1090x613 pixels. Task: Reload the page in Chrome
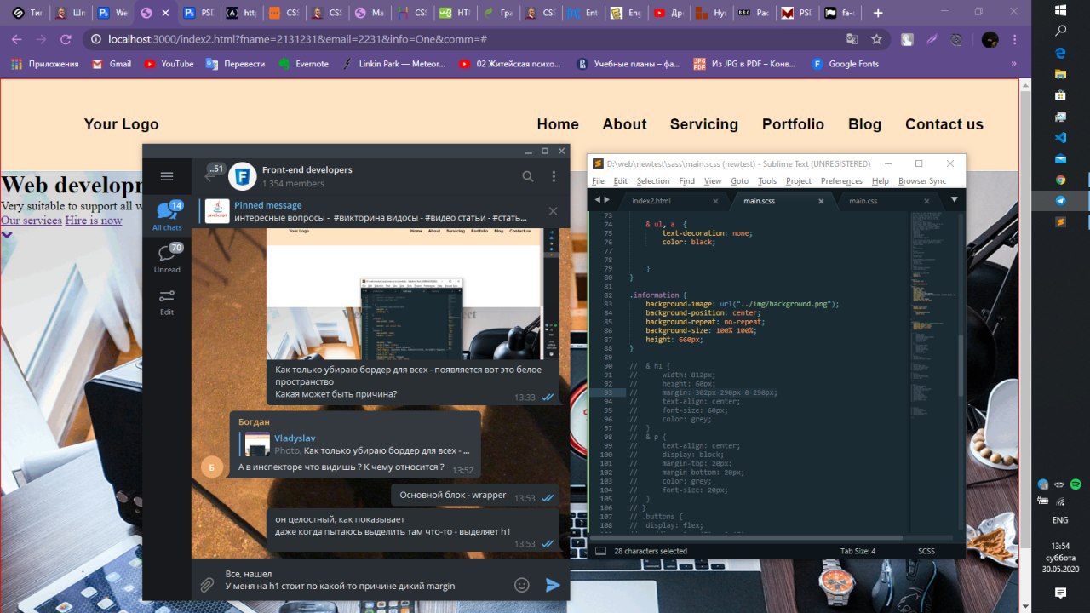pyautogui.click(x=66, y=39)
